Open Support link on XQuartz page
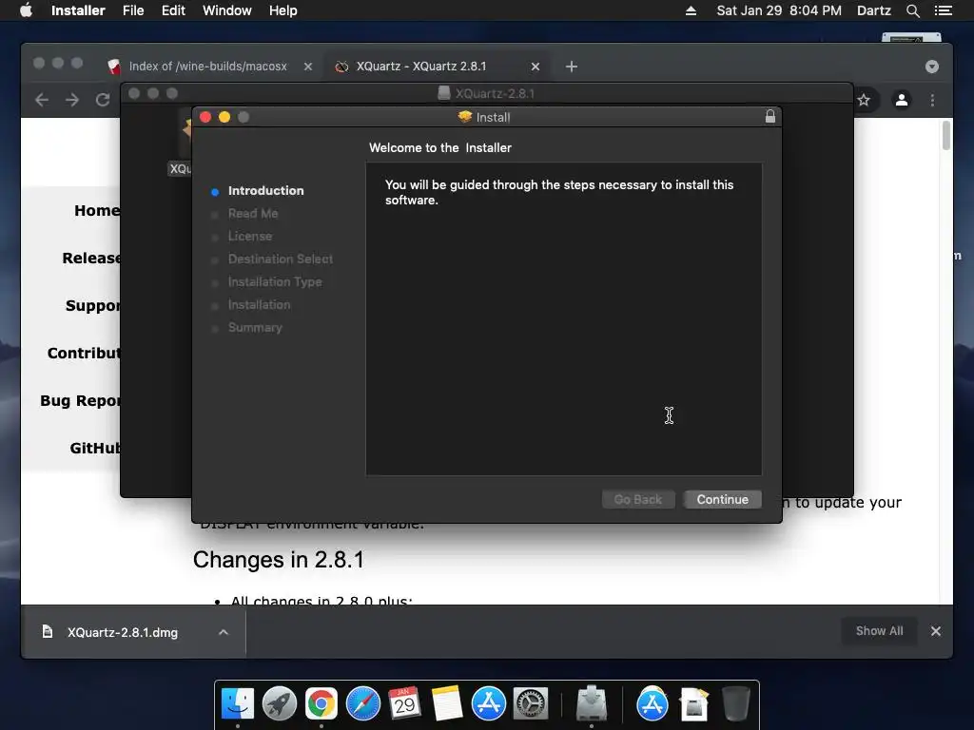The image size is (974, 730). point(93,305)
